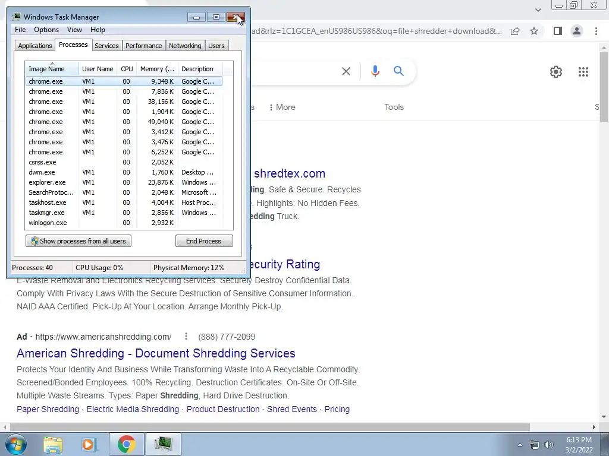This screenshot has height=456, width=609.
Task: Click the Task Manager taskbar icon
Action: point(163,444)
